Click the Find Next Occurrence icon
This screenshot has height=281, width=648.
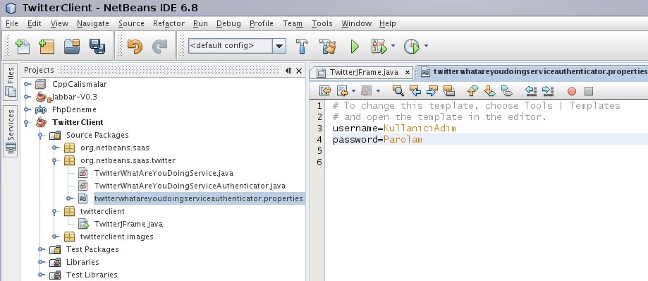tap(432, 90)
